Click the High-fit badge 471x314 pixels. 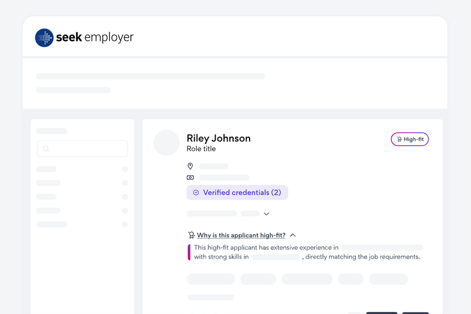[410, 139]
